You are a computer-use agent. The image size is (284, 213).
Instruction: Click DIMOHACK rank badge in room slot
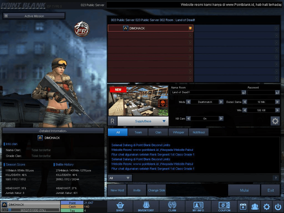tap(126, 28)
